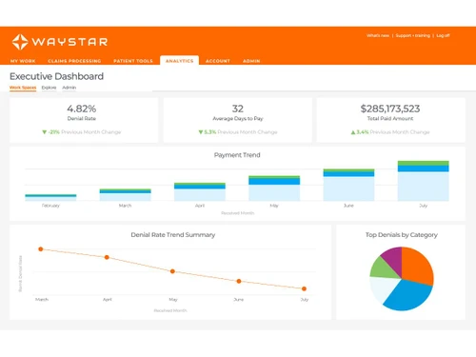
Task: Click the What's new link
Action: [378, 35]
